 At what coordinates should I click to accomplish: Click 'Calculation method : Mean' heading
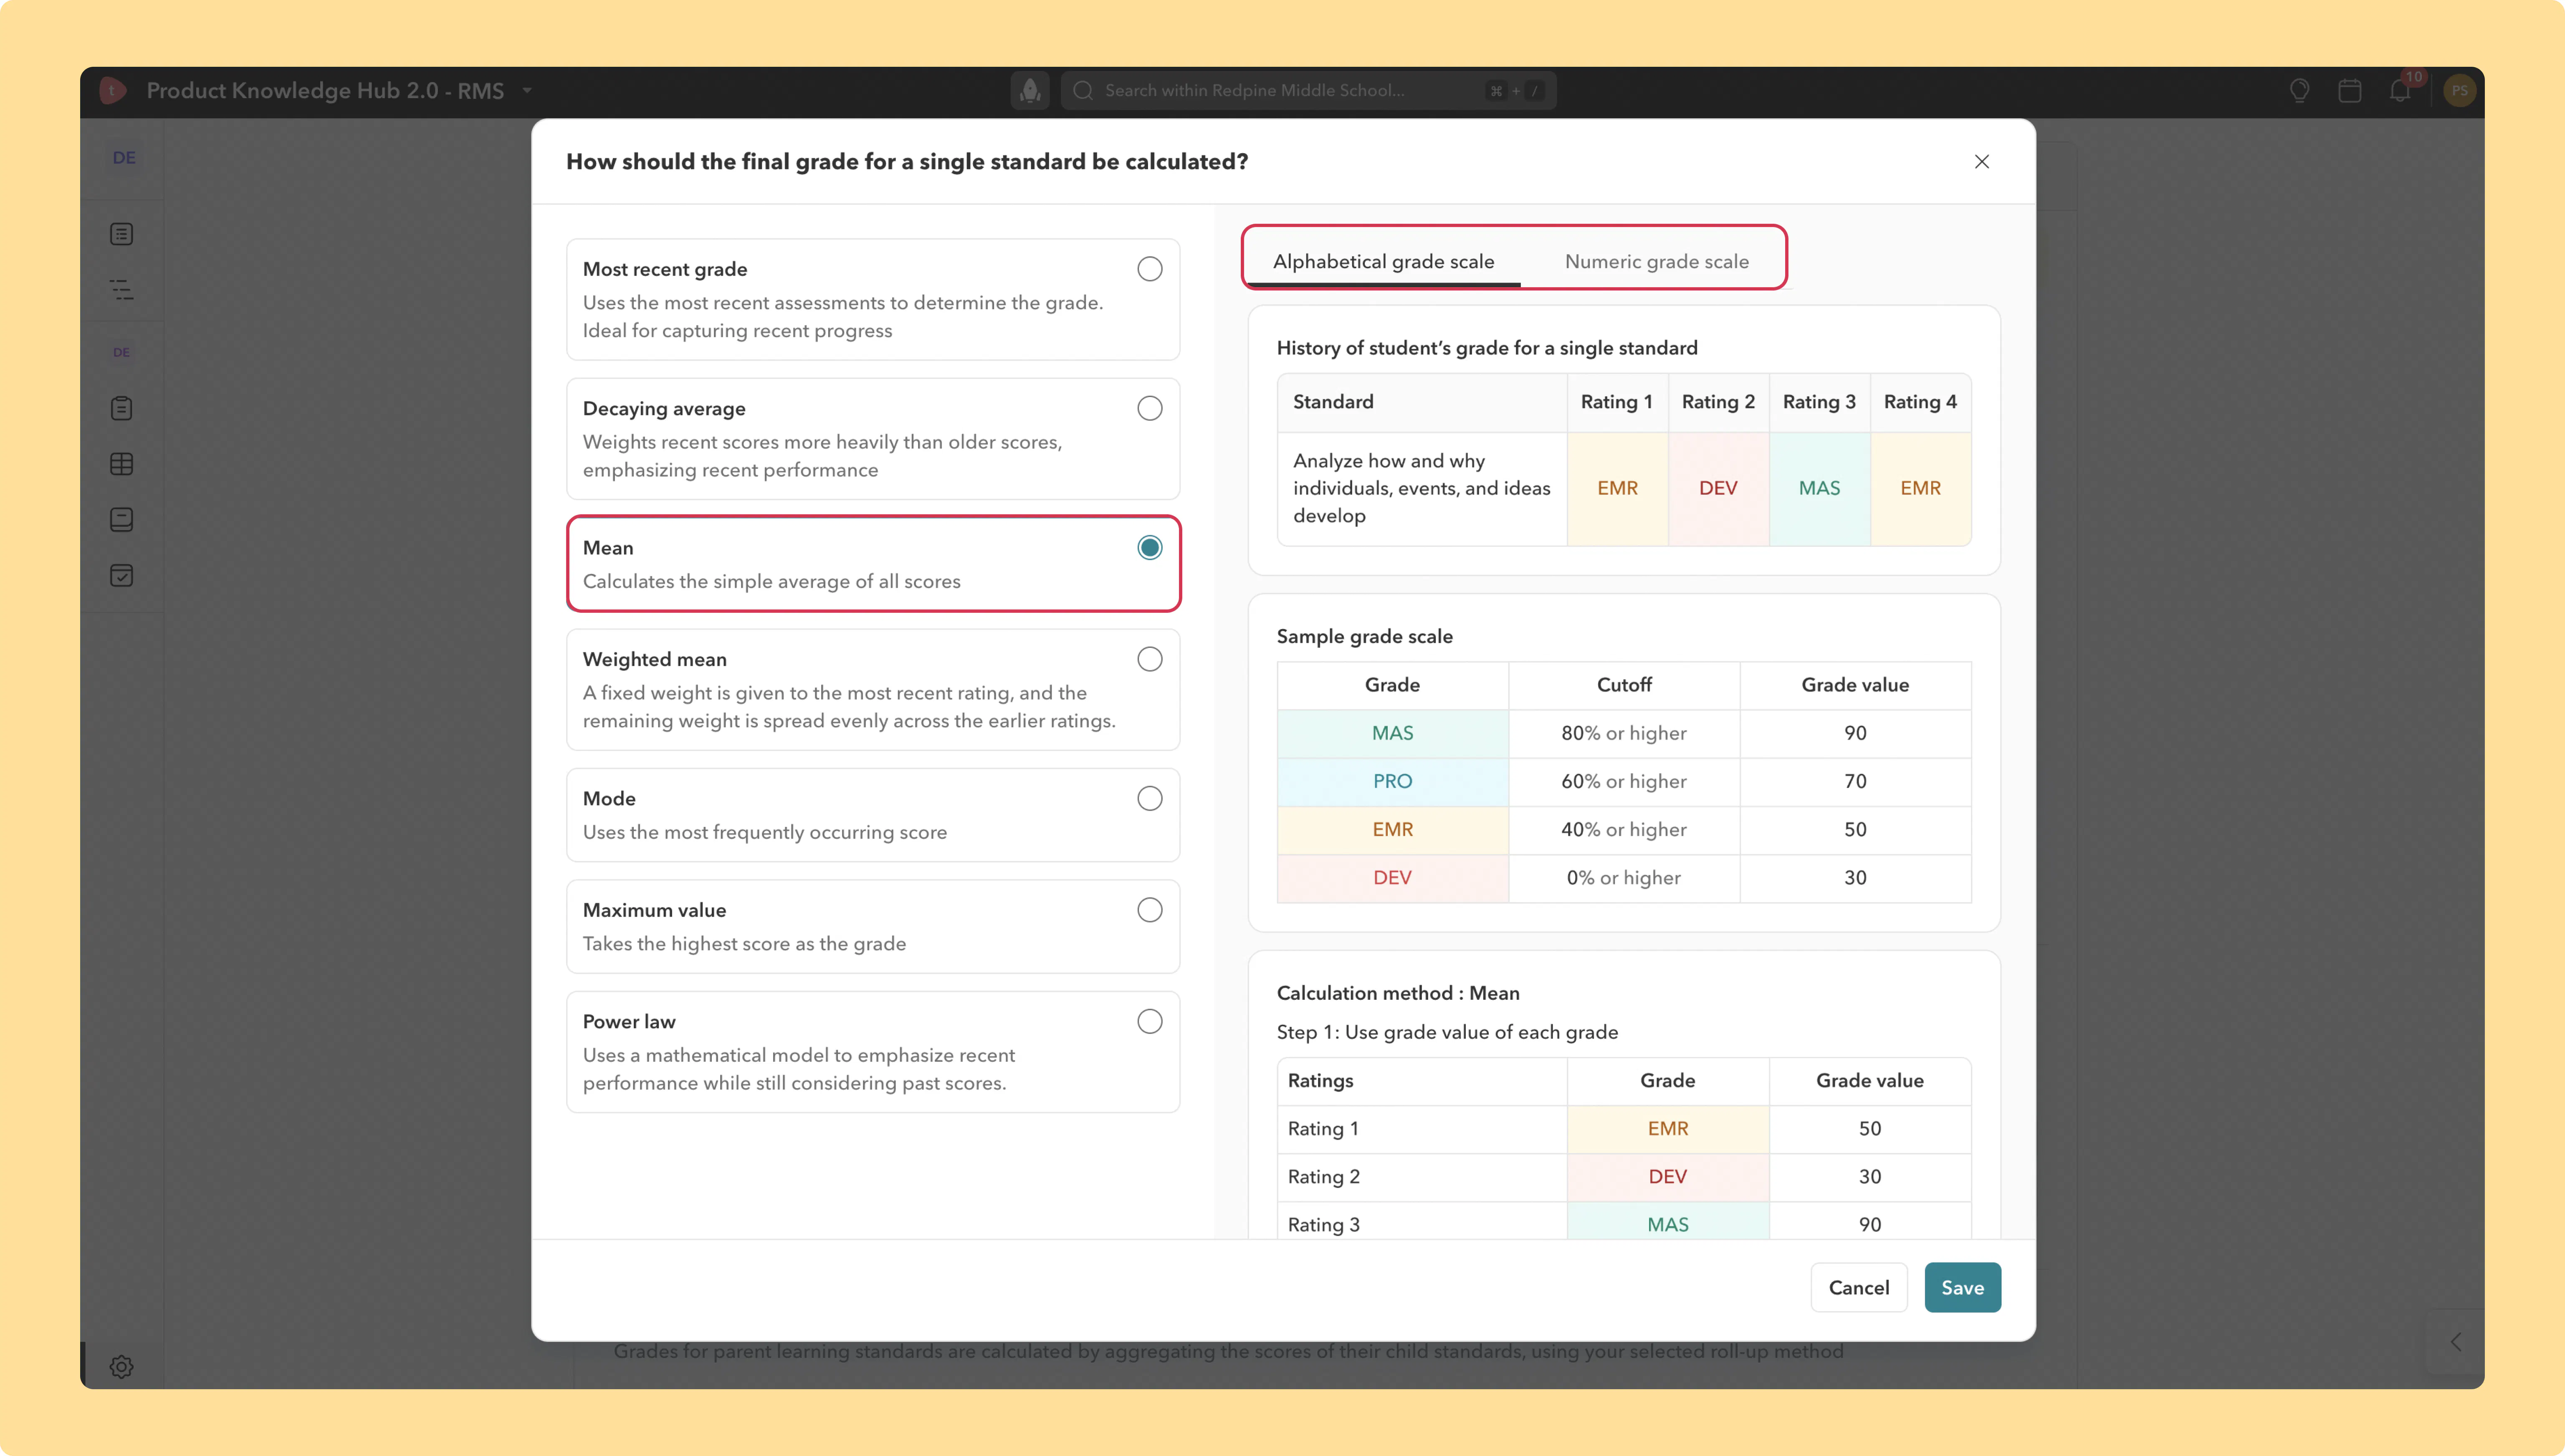1398,993
